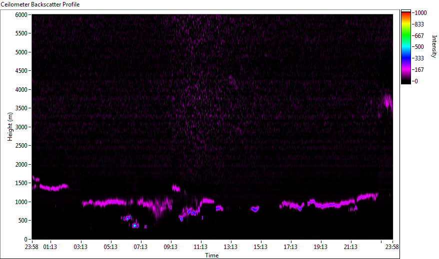
Task: Click the 03:13 time axis label
Action: pyautogui.click(x=80, y=247)
